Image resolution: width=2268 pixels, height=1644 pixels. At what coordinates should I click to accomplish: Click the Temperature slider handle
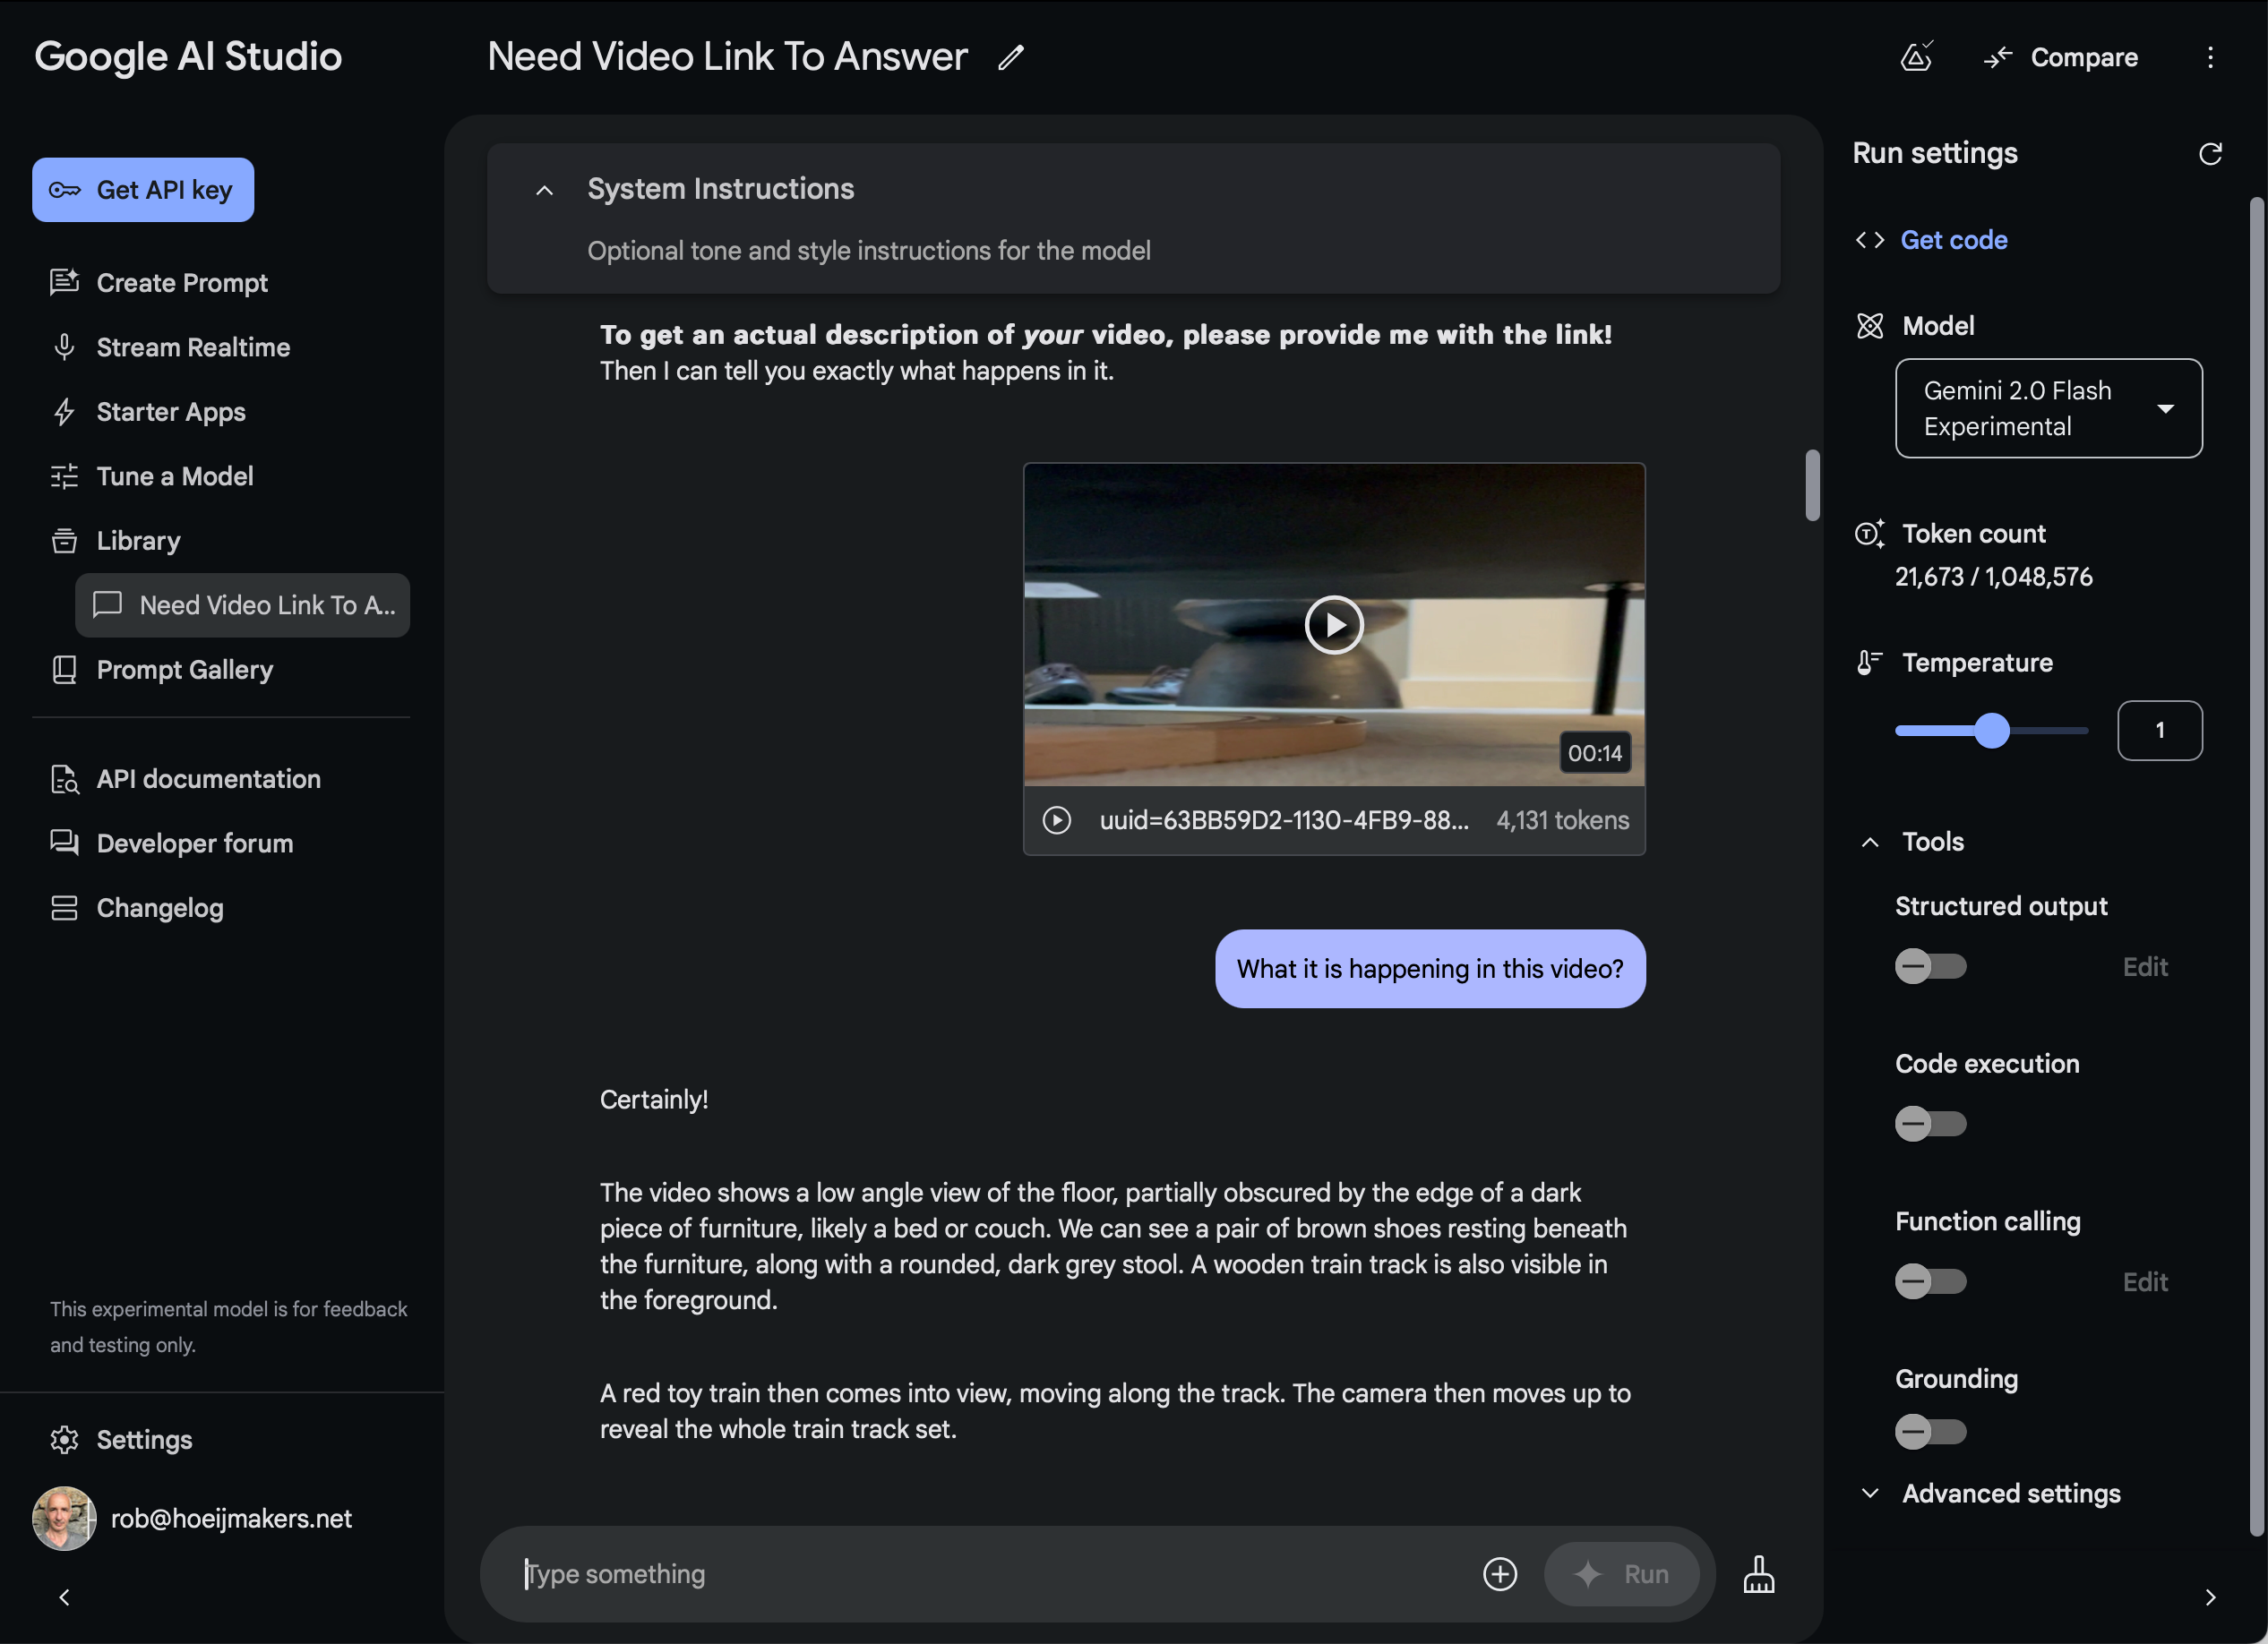tap(1992, 731)
